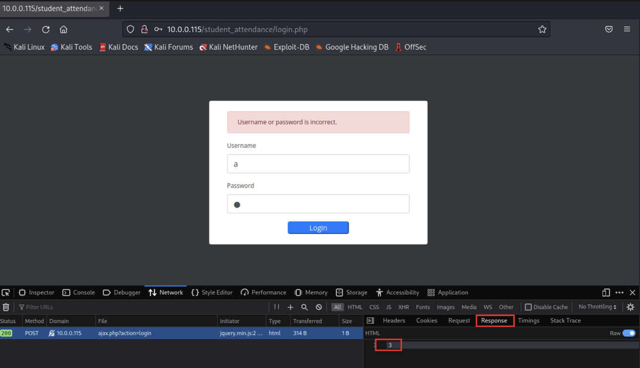Click the blue Login button
The width and height of the screenshot is (640, 368).
pos(318,228)
